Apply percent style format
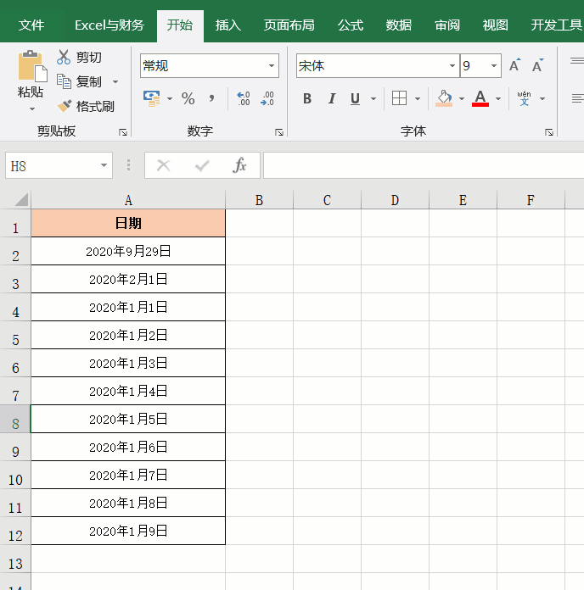 tap(188, 98)
